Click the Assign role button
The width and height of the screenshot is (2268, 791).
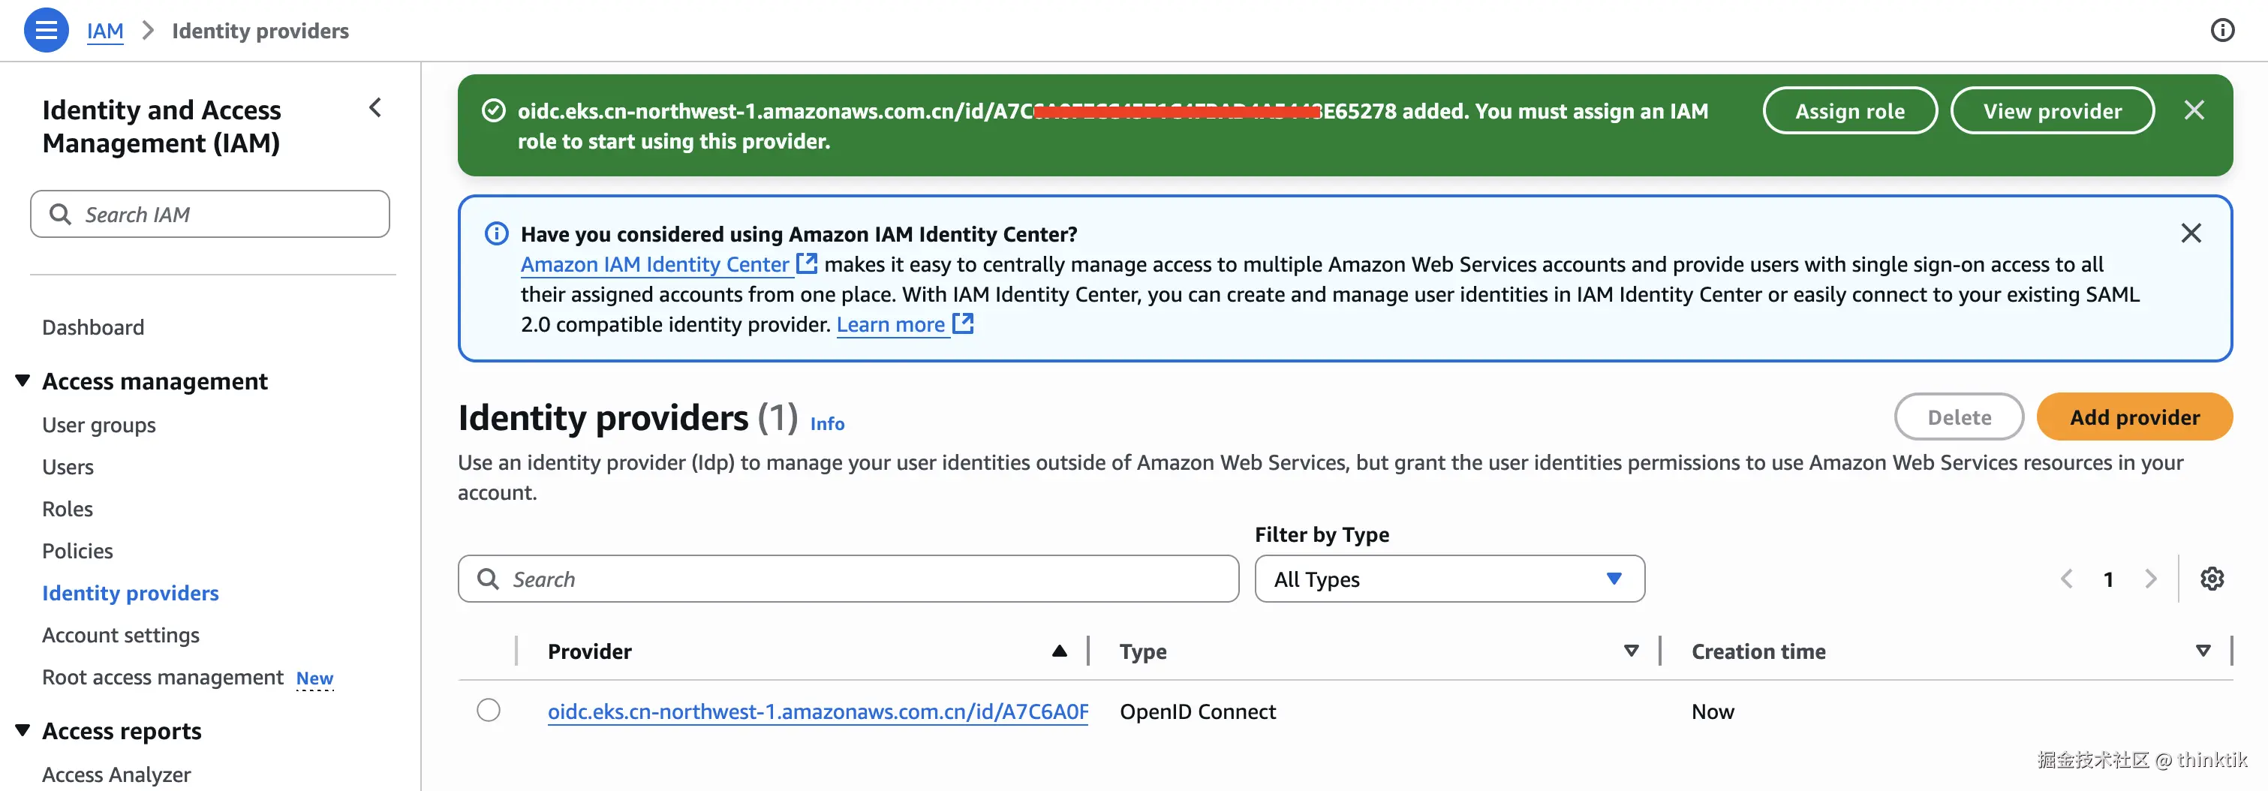click(1850, 110)
